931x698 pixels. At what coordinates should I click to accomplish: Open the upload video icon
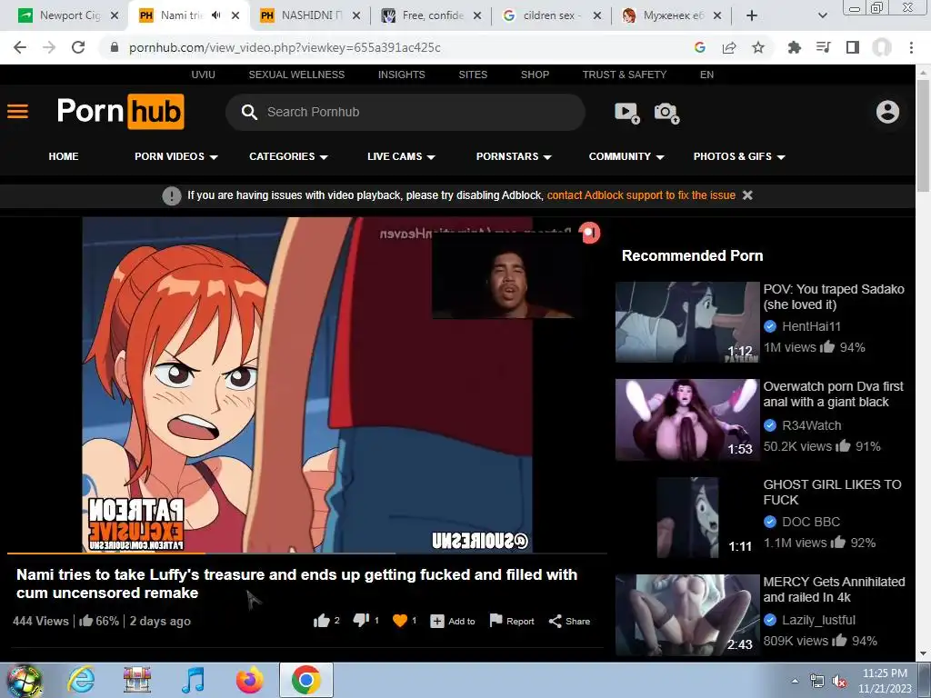[x=627, y=112]
